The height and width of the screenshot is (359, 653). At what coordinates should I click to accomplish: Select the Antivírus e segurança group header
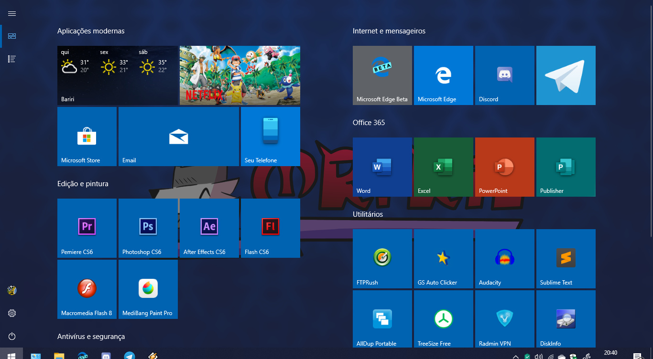pyautogui.click(x=91, y=337)
